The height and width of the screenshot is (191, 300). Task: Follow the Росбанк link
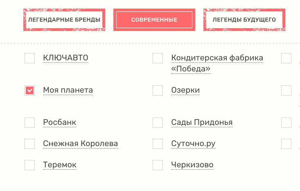click(x=59, y=122)
